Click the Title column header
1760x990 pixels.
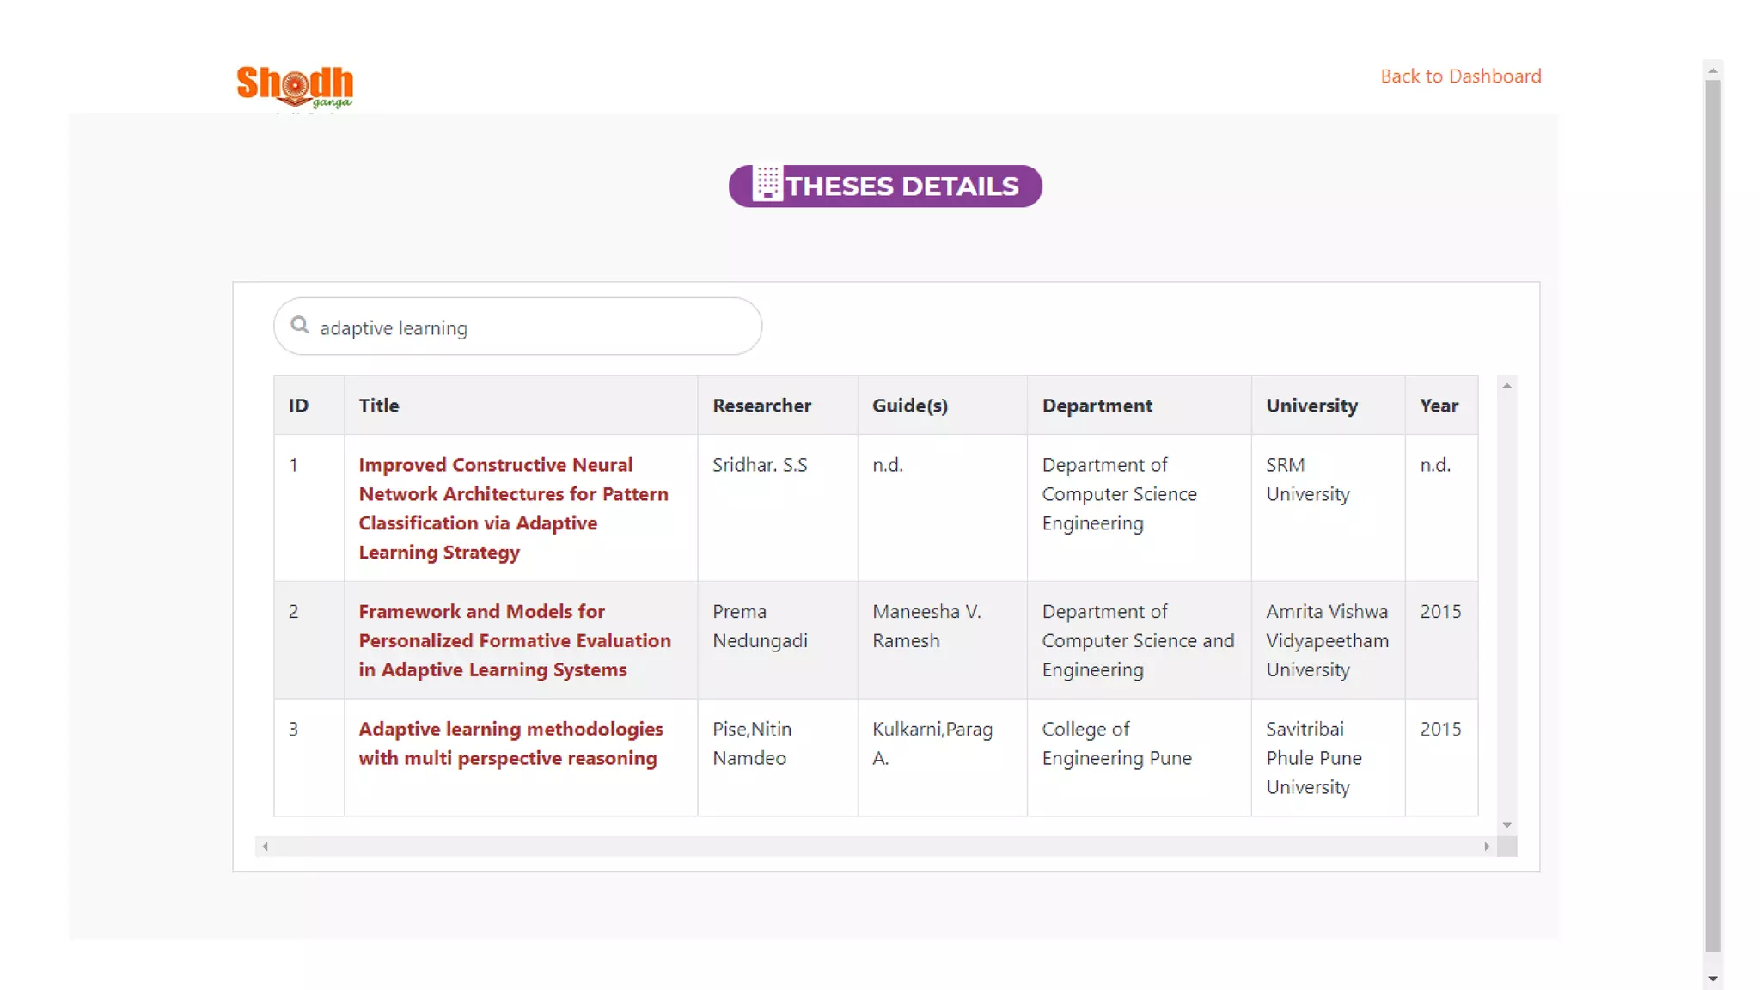point(379,406)
